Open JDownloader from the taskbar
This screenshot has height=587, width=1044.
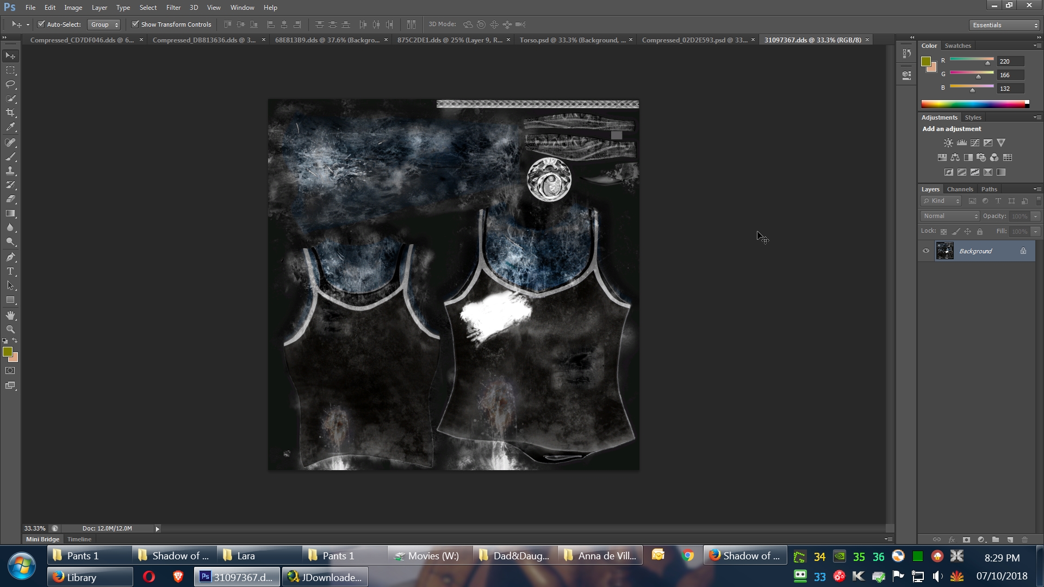coord(325,577)
